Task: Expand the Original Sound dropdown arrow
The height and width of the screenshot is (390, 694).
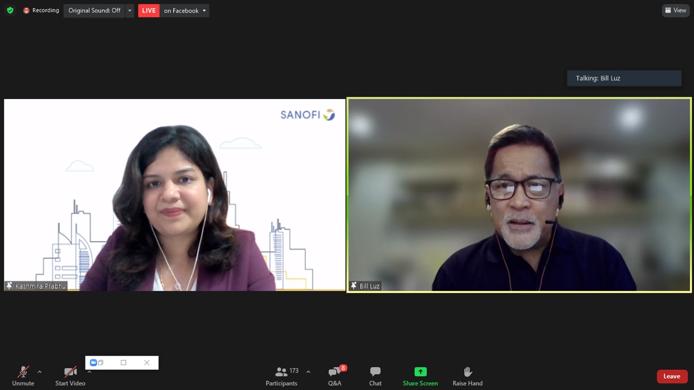Action: tap(130, 10)
